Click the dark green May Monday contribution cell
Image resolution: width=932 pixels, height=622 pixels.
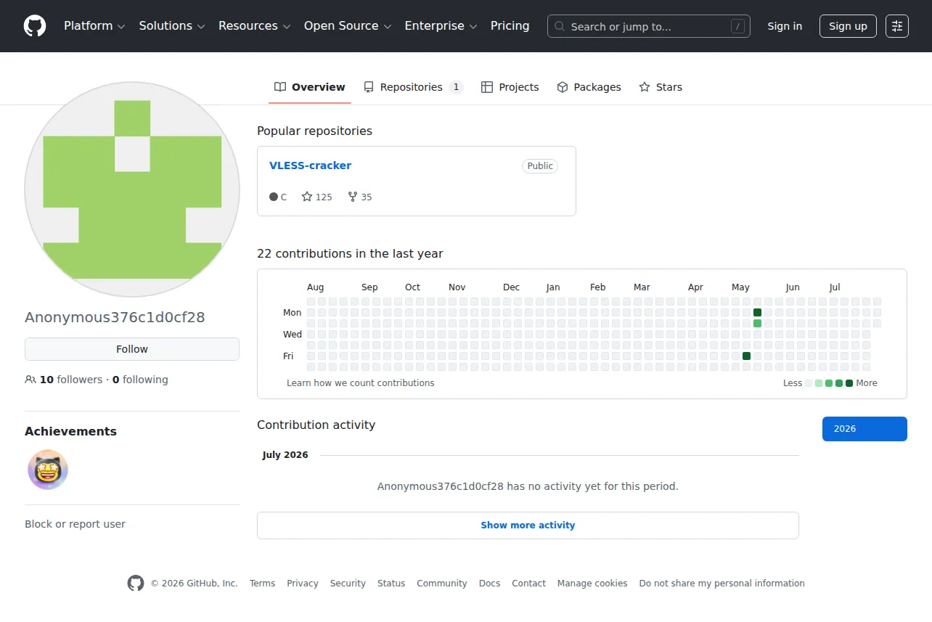pyautogui.click(x=757, y=313)
